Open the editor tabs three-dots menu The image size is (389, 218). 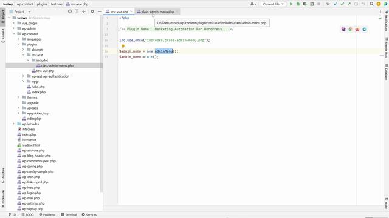tap(380, 12)
